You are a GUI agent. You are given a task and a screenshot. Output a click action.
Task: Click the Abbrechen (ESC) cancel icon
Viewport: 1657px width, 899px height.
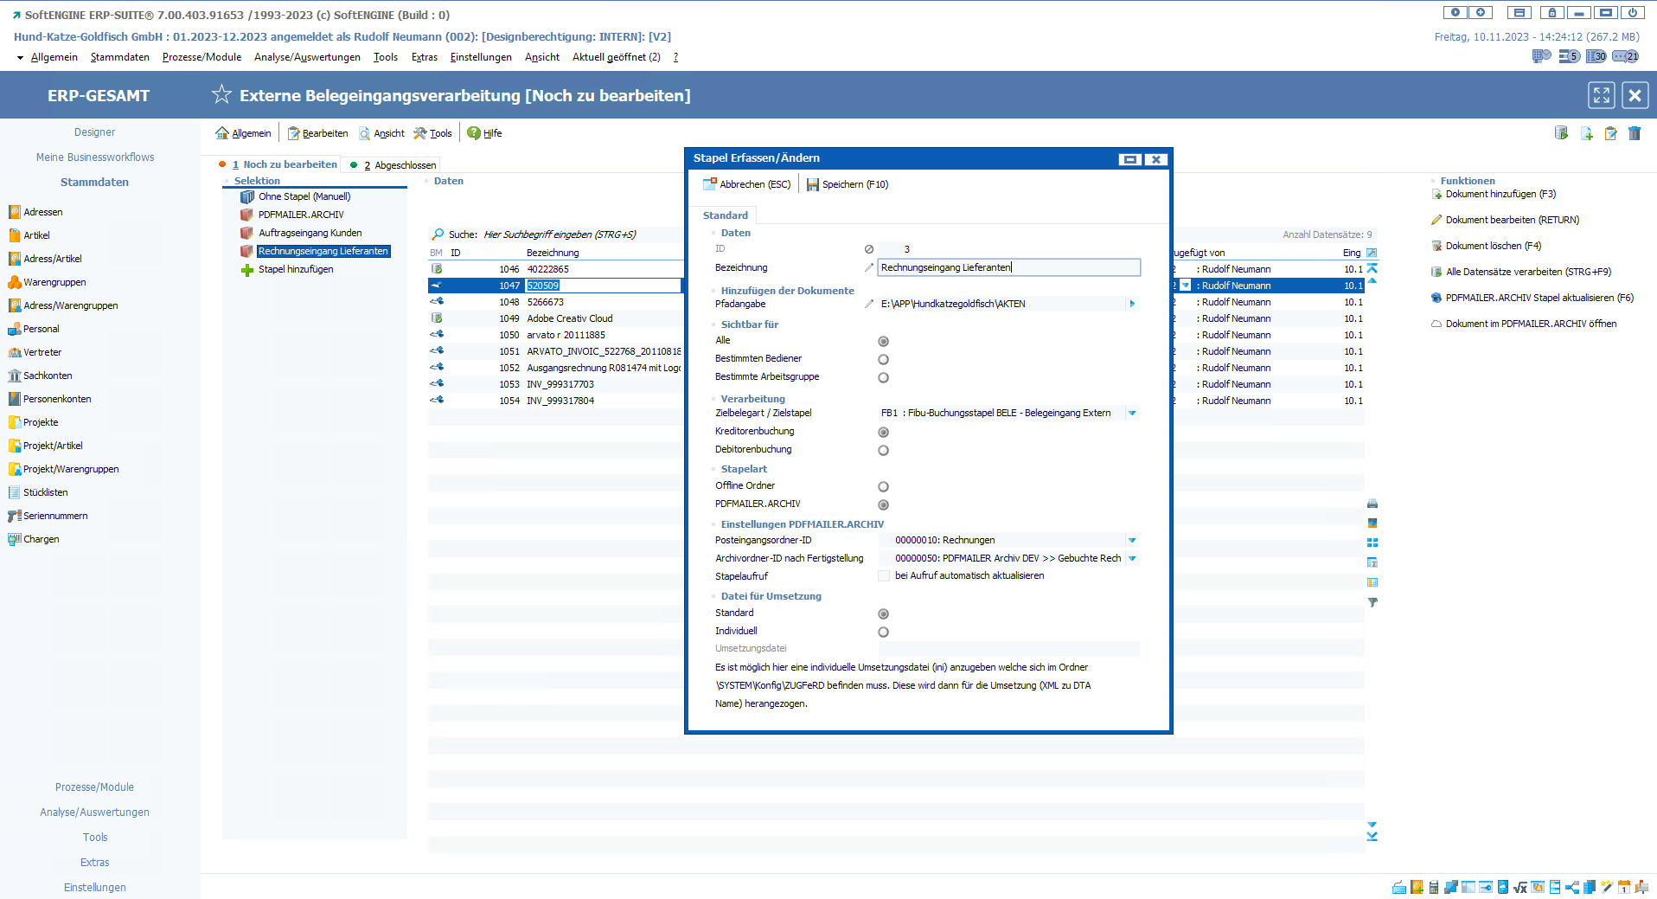point(710,184)
